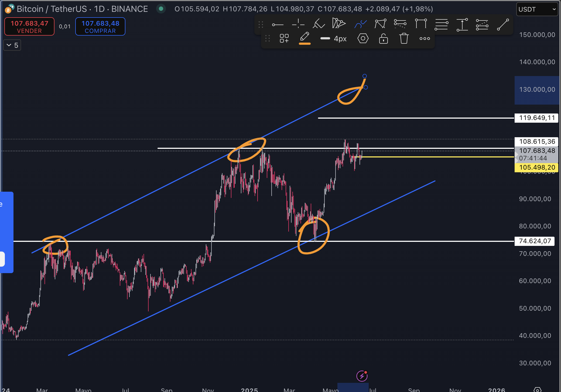The image size is (561, 392).
Task: Pick the orange brush line color
Action: coord(305,38)
